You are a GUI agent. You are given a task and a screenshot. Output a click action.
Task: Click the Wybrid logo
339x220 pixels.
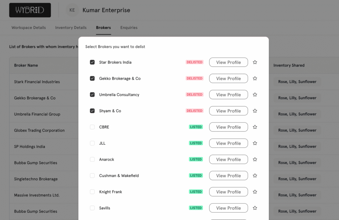(30, 10)
